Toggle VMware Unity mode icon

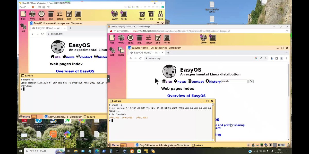(49, 7)
